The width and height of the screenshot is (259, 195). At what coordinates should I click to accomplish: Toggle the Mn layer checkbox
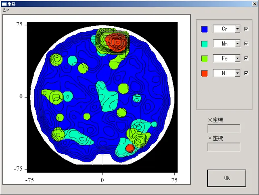(x=246, y=44)
